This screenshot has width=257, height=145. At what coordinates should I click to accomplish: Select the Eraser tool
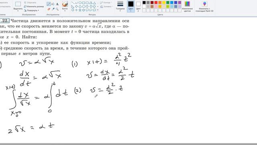pos(49,9)
